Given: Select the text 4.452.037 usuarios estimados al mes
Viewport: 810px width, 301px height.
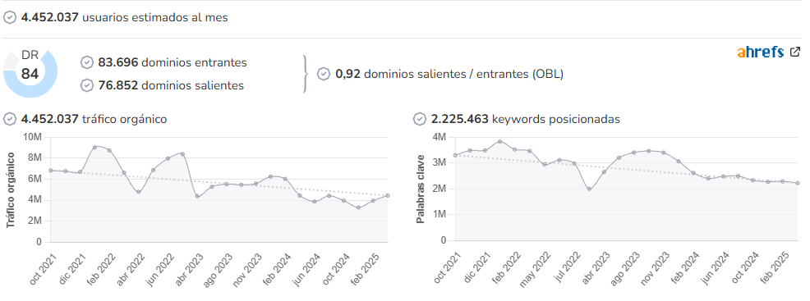Looking at the screenshot, I should (125, 17).
